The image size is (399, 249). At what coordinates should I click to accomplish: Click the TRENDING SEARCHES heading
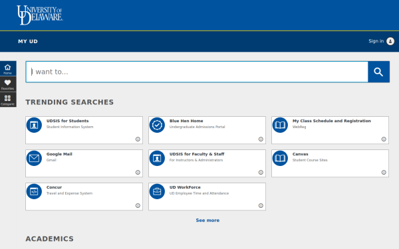pos(69,102)
